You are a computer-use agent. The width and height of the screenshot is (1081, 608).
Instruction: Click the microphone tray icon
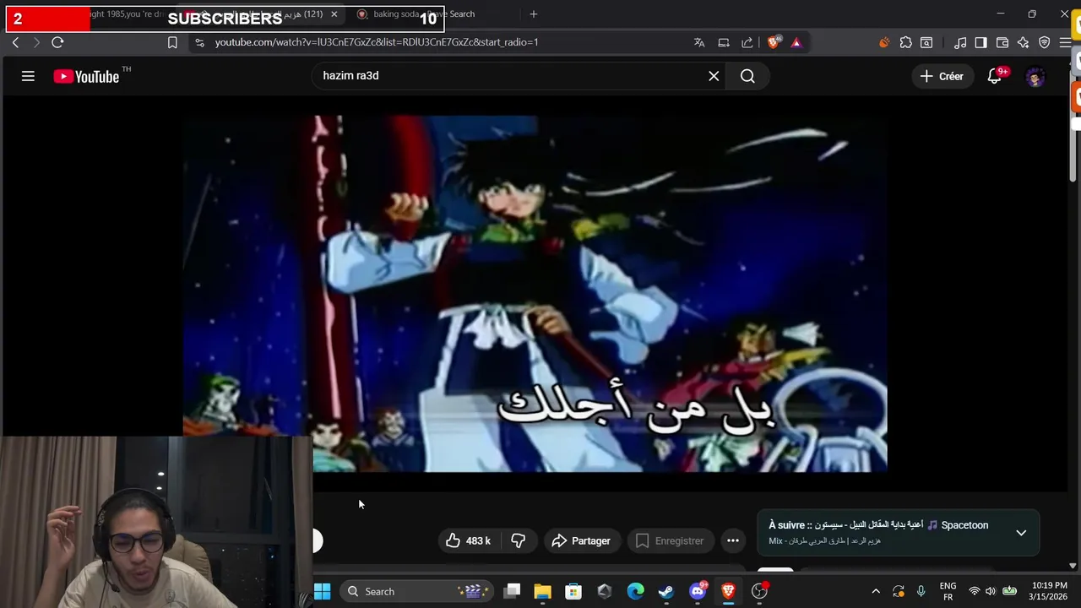(921, 591)
